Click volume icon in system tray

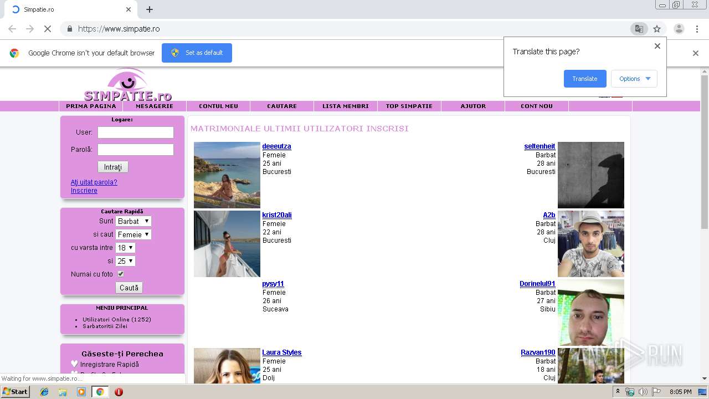click(x=643, y=392)
